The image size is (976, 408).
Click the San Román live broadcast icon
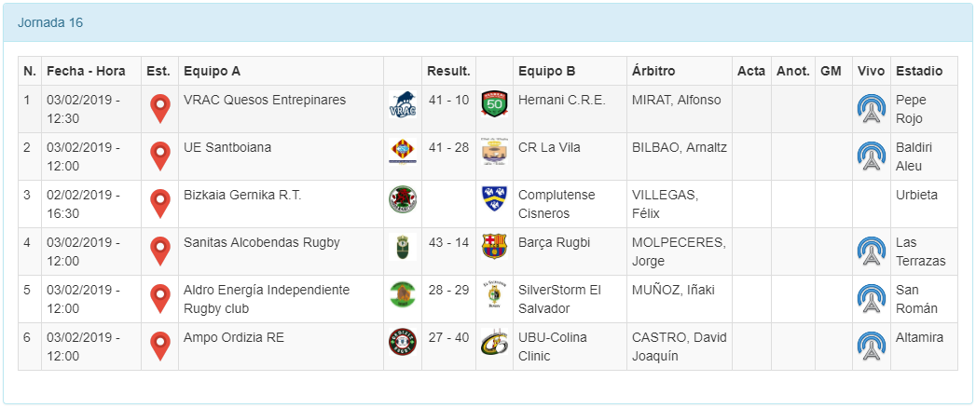click(872, 298)
